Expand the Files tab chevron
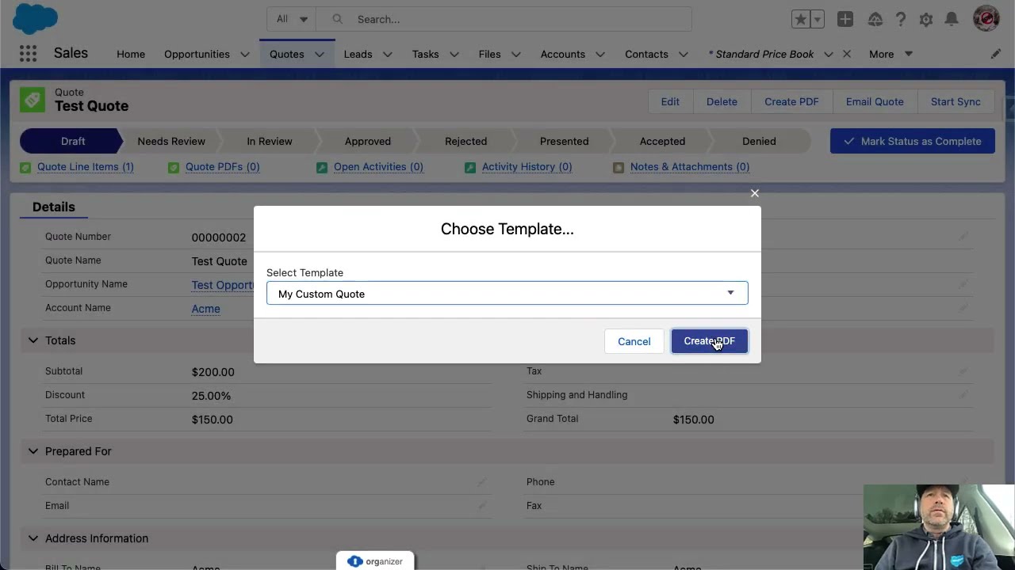Viewport: 1015px width, 570px height. 516,54
